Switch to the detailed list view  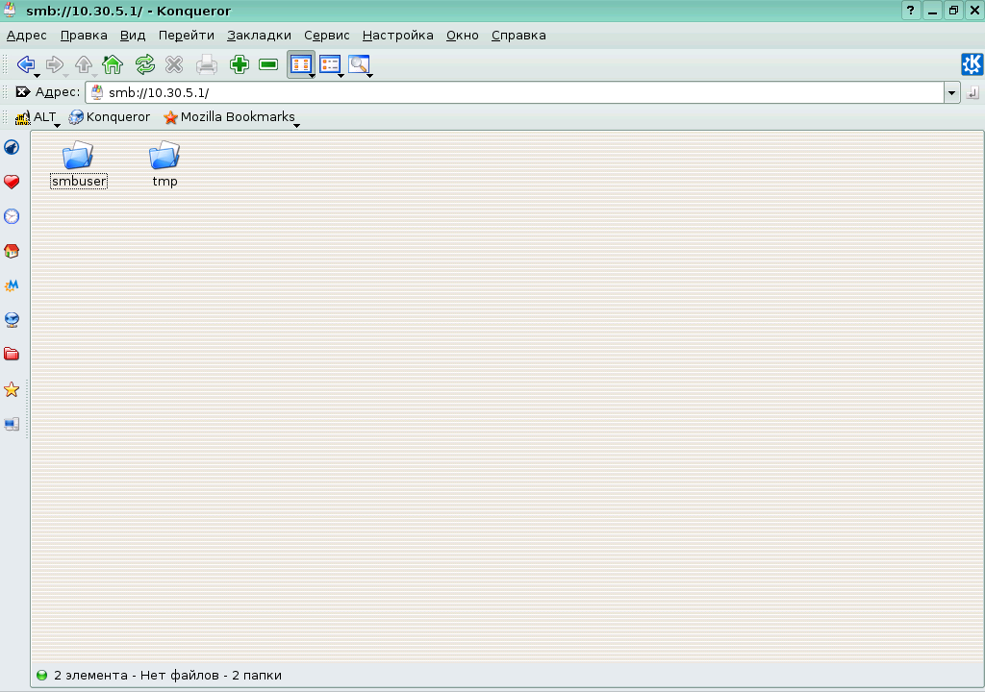click(x=330, y=64)
